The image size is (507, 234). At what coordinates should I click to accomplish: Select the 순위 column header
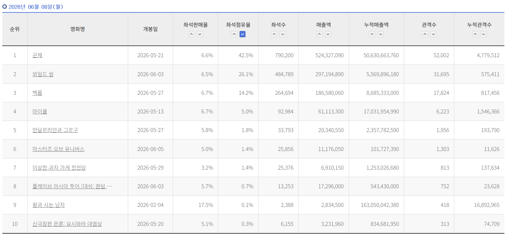point(15,29)
